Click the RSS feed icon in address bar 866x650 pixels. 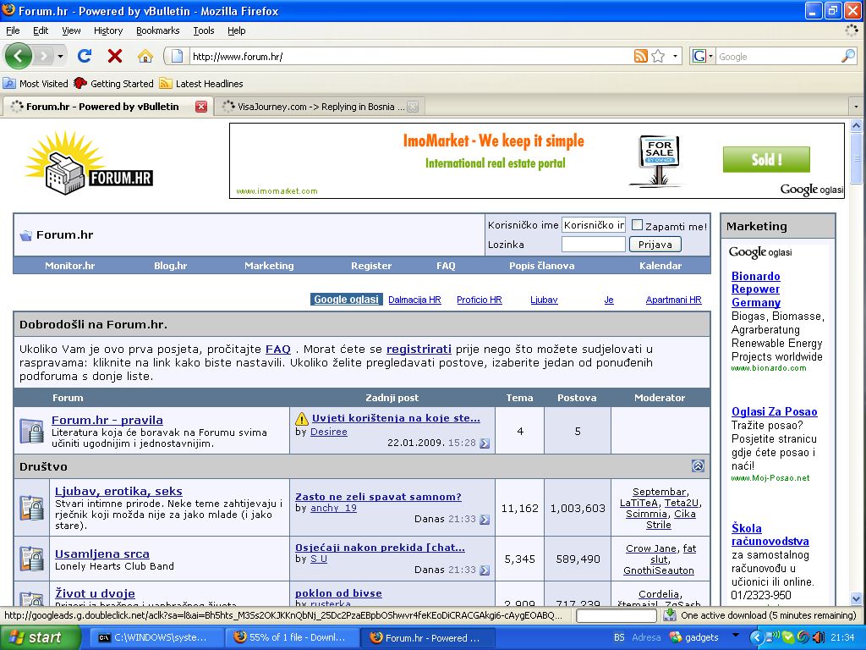[x=641, y=56]
